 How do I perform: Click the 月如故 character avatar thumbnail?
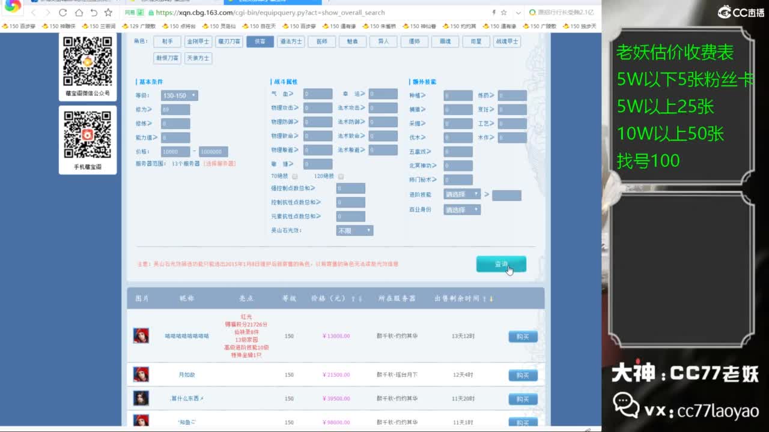tap(141, 374)
